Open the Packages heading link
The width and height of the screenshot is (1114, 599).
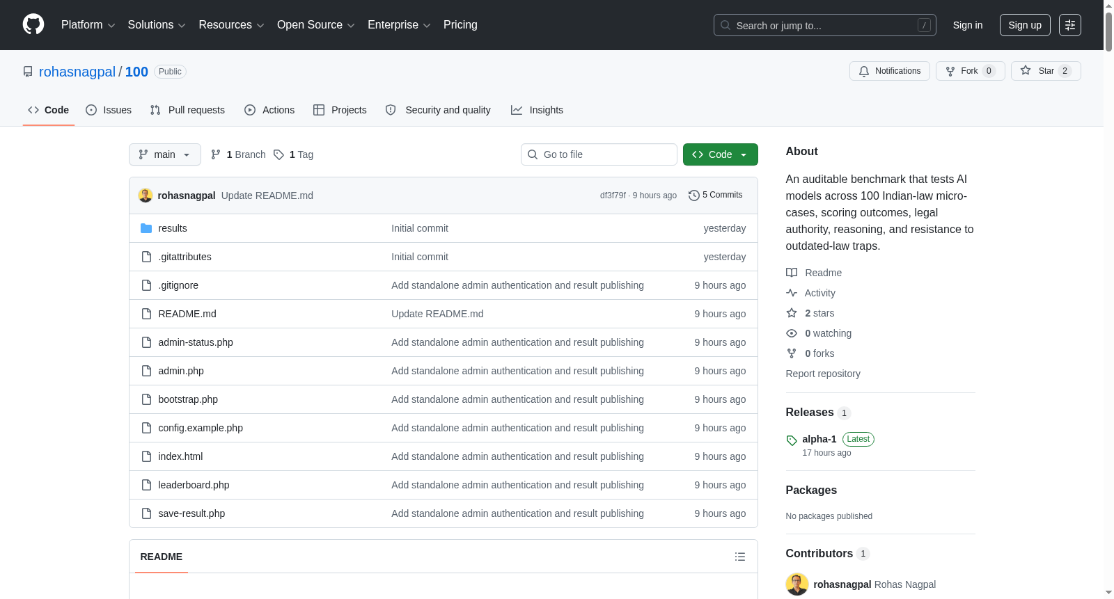811,490
